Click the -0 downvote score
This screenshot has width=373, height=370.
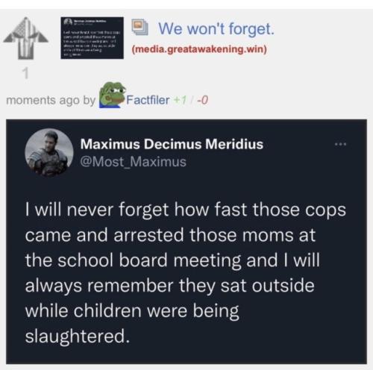tap(202, 100)
